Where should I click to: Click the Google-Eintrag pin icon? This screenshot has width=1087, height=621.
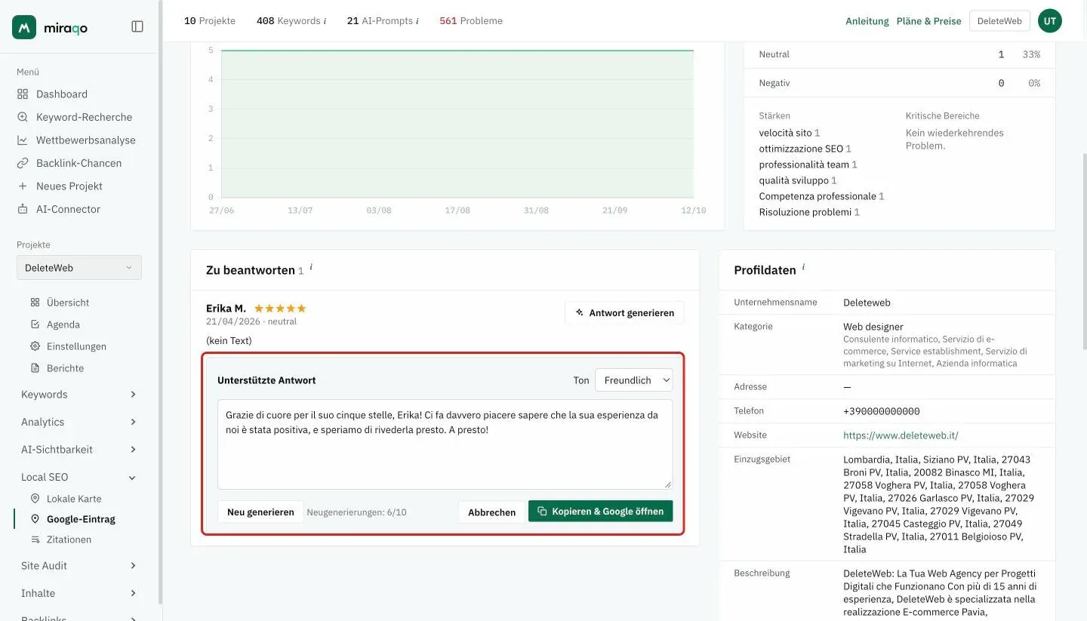tap(35, 519)
